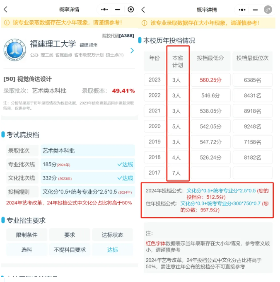The height and width of the screenshot is (282, 280).
Task: Tap 2020 year cell
Action: point(154,126)
